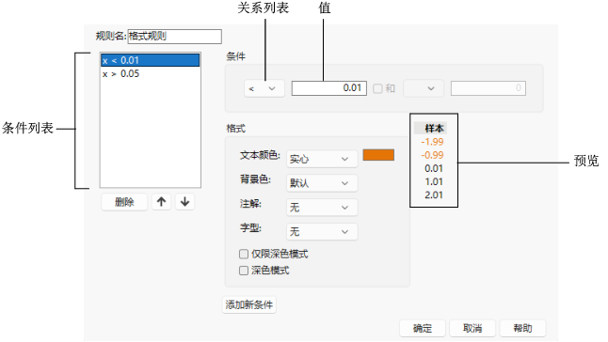This screenshot has width=608, height=342.
Task: Click the orange text color swatch
Action: pyautogui.click(x=378, y=155)
